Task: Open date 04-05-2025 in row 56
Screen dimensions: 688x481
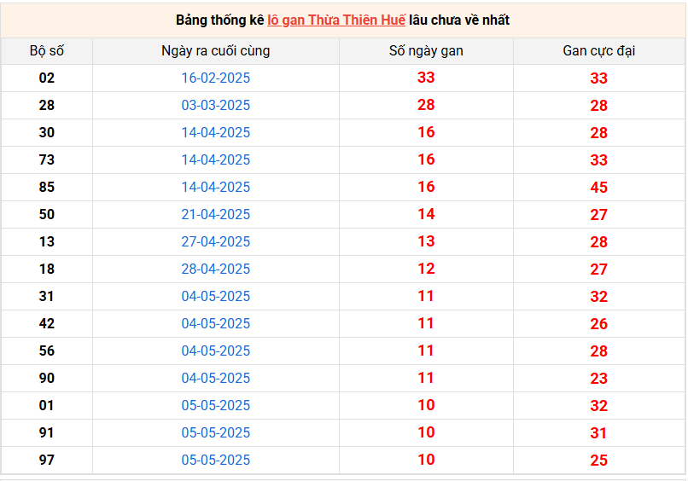Action: pyautogui.click(x=215, y=351)
